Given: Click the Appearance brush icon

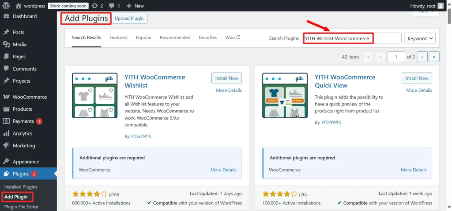Looking at the screenshot, I should coord(6,162).
